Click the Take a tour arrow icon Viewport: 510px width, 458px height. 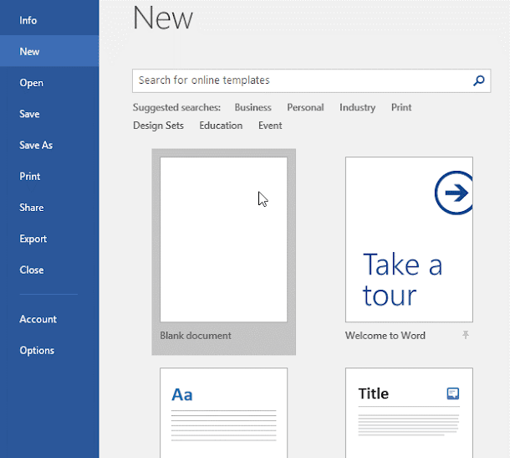[454, 193]
